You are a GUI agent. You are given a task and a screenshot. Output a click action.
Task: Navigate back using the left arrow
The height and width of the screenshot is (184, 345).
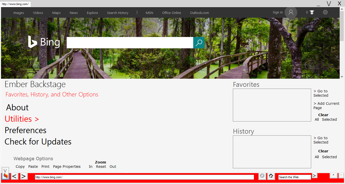[14, 176]
